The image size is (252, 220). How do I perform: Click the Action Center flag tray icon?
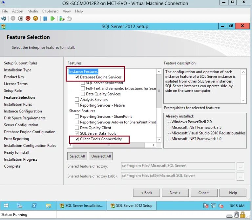[206, 206]
